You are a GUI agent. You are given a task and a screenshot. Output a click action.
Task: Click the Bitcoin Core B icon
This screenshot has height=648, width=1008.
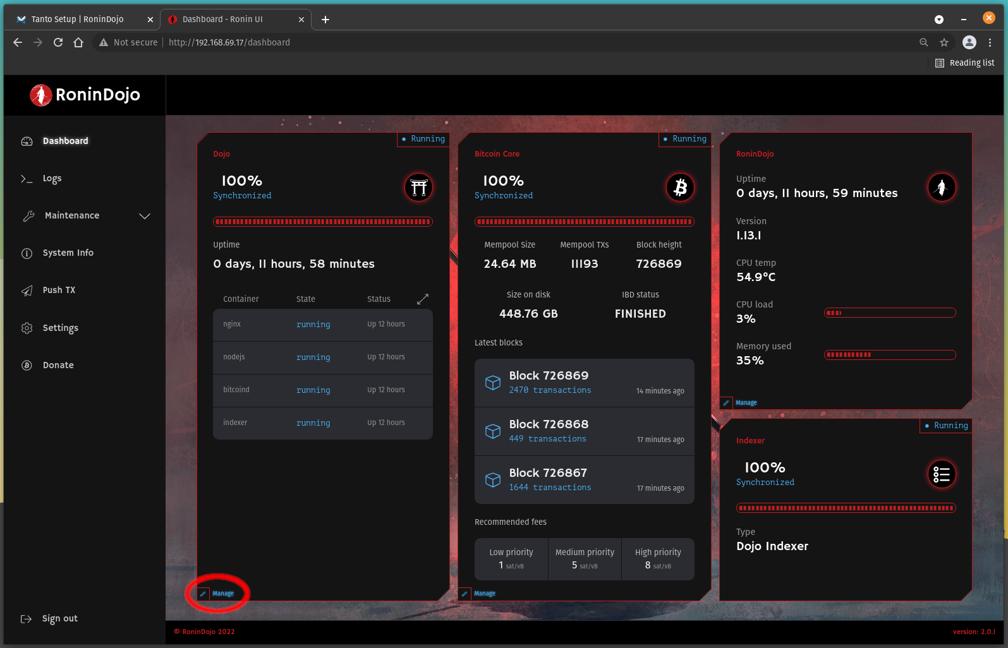tap(681, 188)
